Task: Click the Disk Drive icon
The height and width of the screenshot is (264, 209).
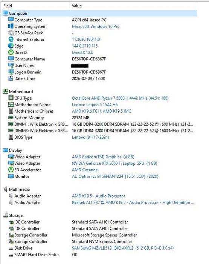Action: click(x=11, y=249)
